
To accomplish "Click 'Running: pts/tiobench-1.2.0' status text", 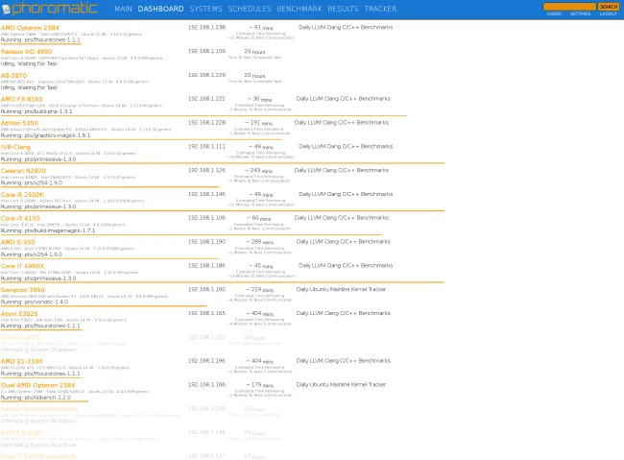I will 36,398.
